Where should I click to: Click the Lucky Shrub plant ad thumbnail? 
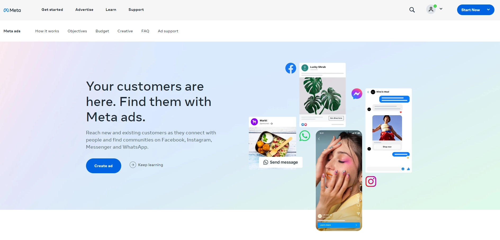tap(322, 96)
